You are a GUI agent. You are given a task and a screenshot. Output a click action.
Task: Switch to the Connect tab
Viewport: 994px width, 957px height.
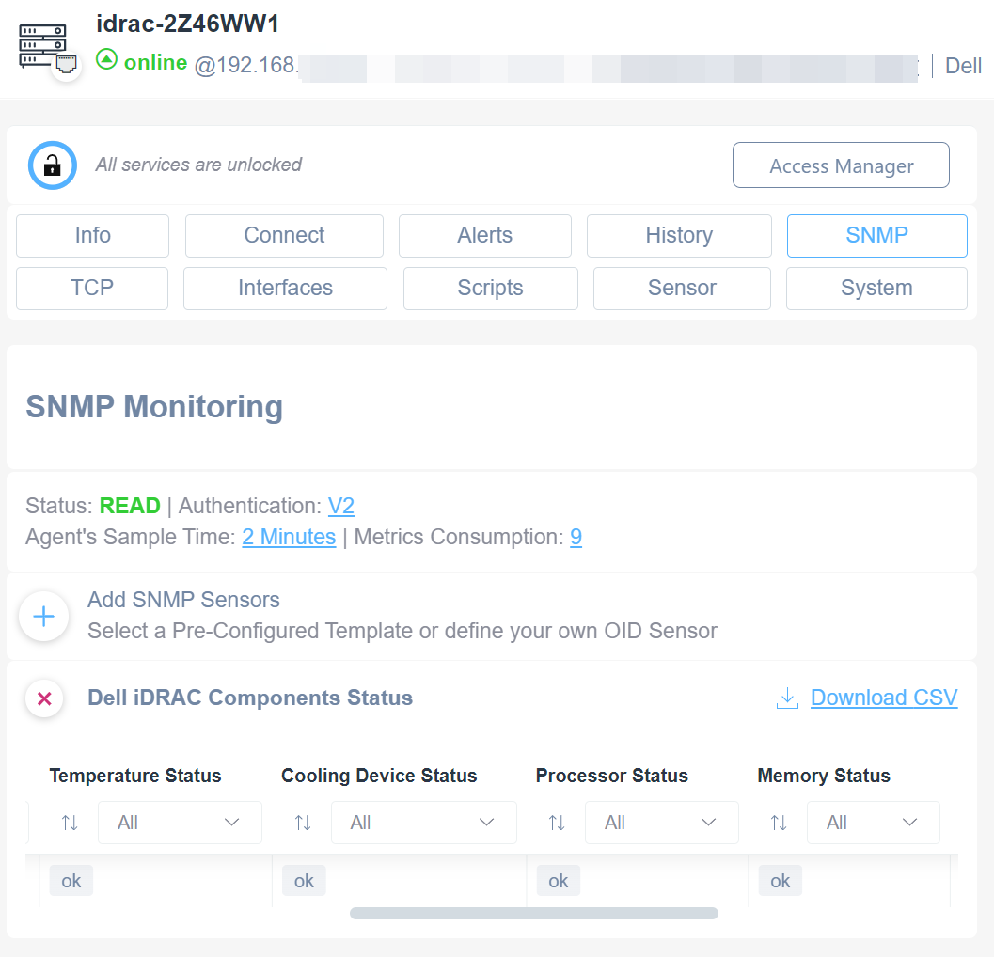click(x=284, y=236)
